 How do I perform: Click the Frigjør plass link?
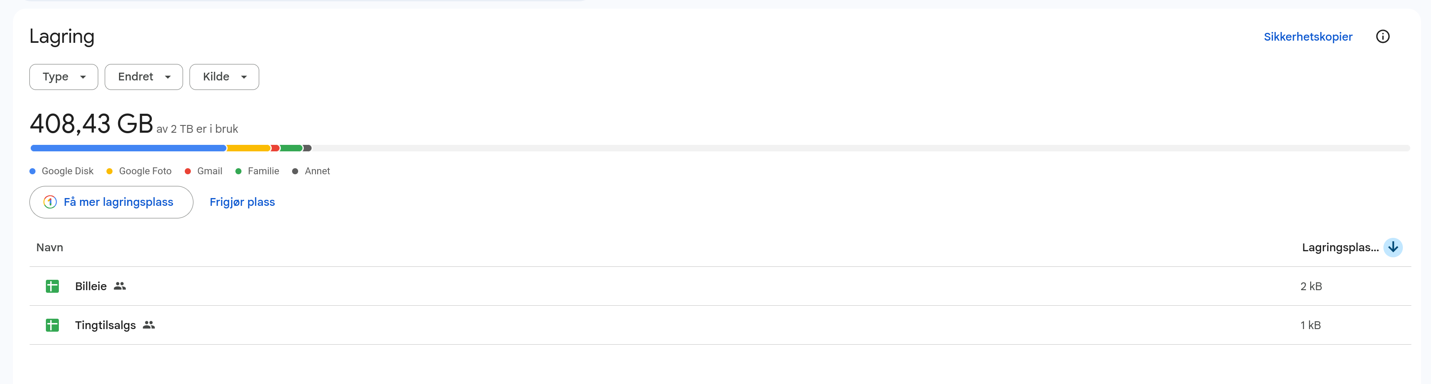click(x=242, y=202)
